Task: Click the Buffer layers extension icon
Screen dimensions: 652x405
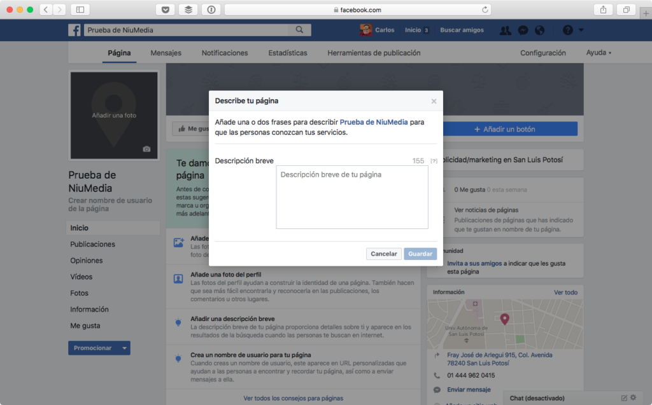Action: pos(188,10)
